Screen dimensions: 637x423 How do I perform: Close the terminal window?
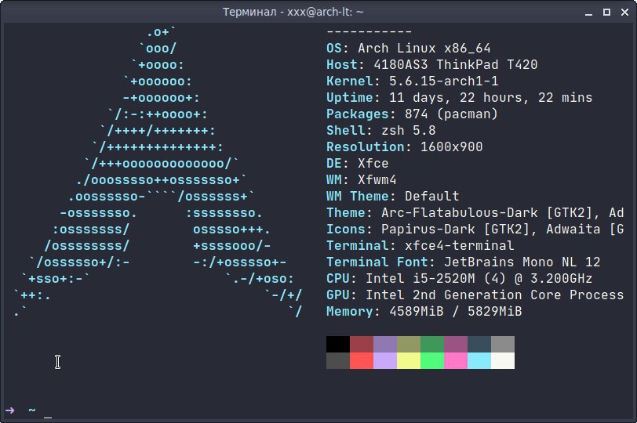click(x=624, y=13)
